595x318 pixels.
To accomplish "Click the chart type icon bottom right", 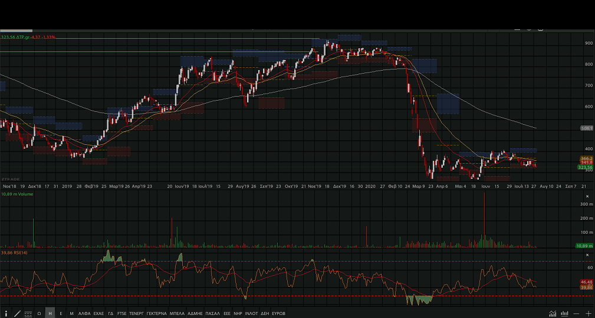I will click(553, 313).
